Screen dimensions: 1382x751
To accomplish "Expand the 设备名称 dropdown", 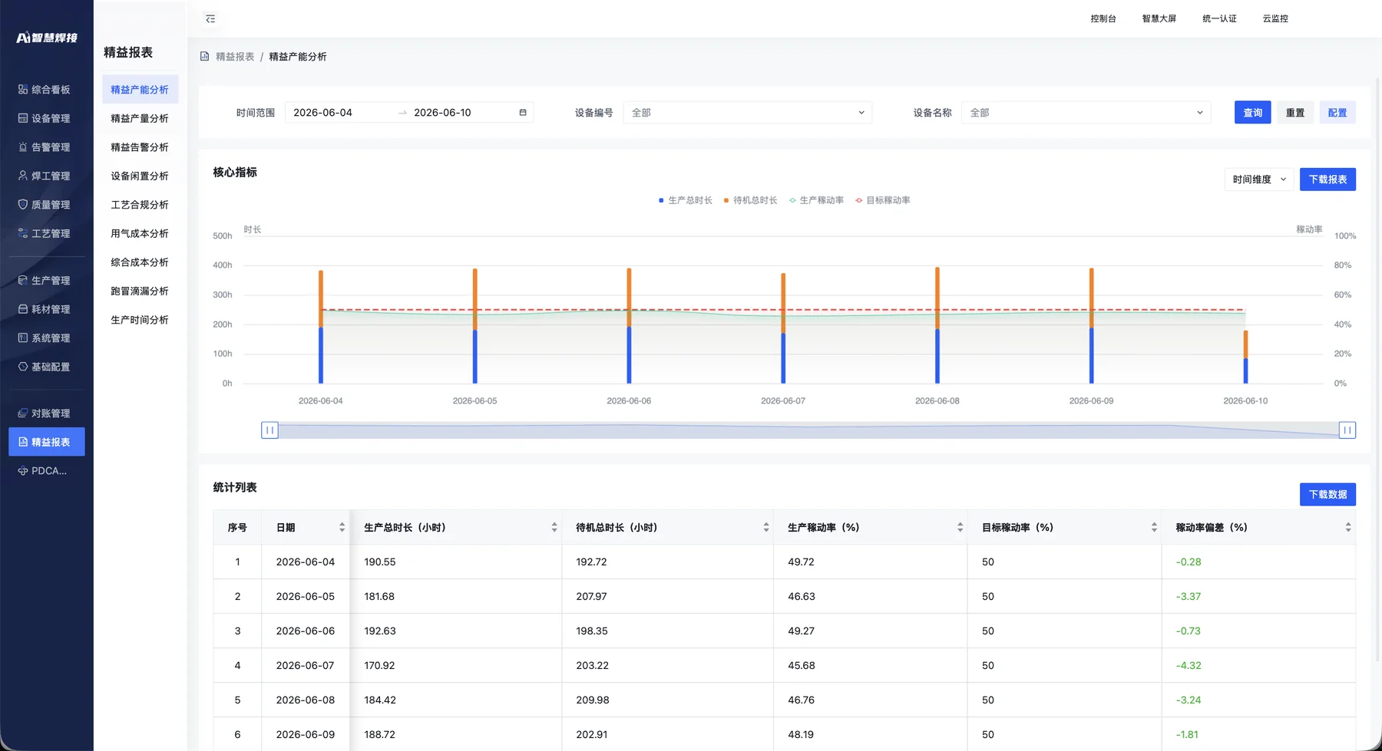I will (x=1086, y=113).
